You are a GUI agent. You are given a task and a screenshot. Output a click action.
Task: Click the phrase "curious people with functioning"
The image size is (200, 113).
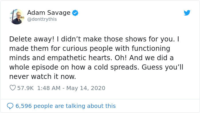click(x=116, y=49)
